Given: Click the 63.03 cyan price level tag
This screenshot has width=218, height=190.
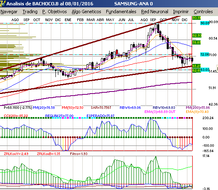Looking at the screenshot, I should [x=205, y=70].
